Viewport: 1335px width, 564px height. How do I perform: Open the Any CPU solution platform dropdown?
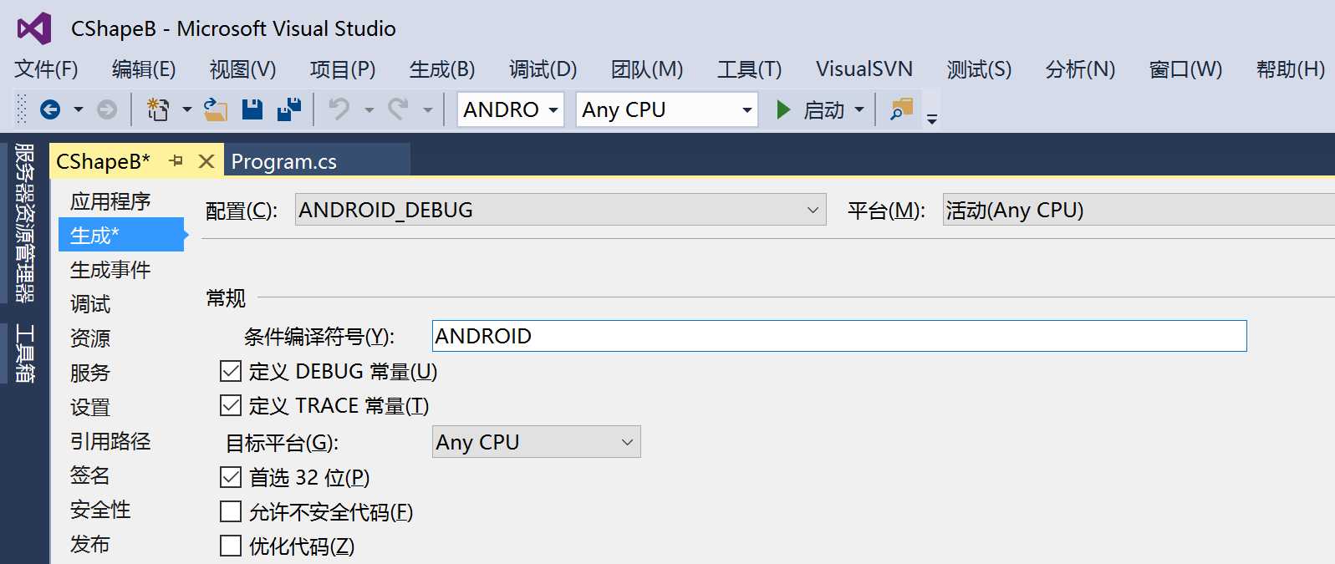point(667,109)
